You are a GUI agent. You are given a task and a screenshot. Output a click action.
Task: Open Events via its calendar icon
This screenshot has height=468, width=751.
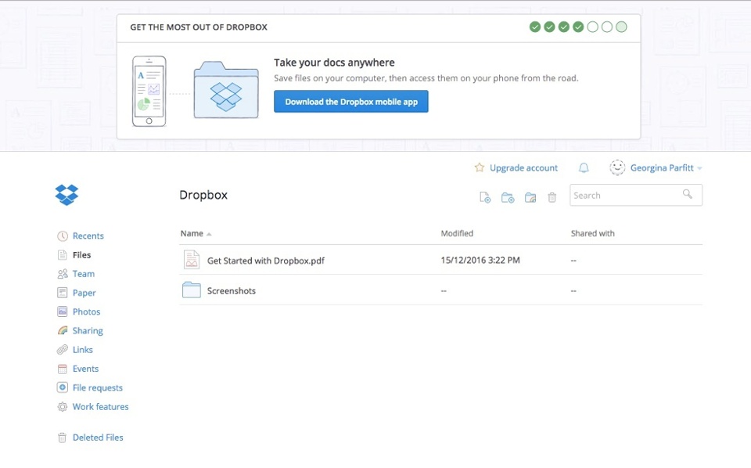pyautogui.click(x=63, y=369)
